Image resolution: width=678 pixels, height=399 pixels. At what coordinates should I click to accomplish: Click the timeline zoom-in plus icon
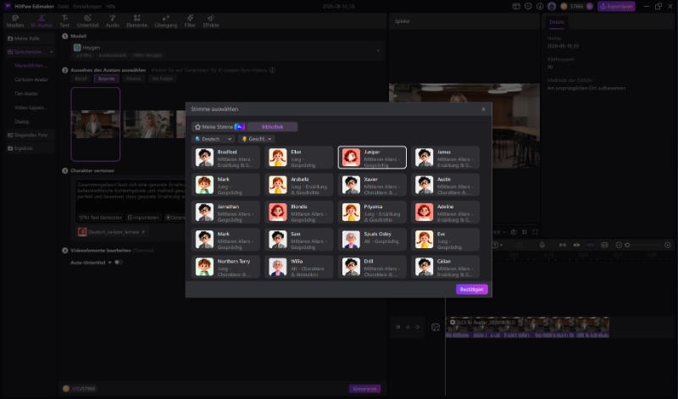[x=667, y=245]
